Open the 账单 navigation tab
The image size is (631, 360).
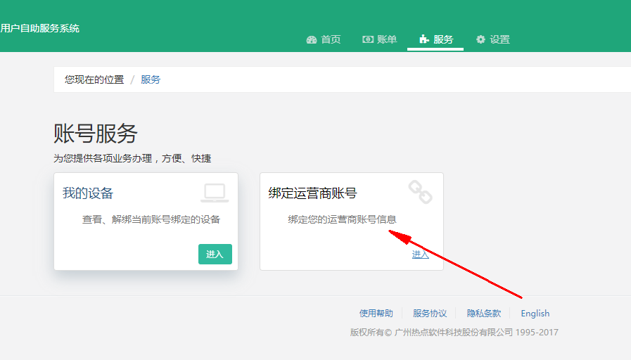380,39
